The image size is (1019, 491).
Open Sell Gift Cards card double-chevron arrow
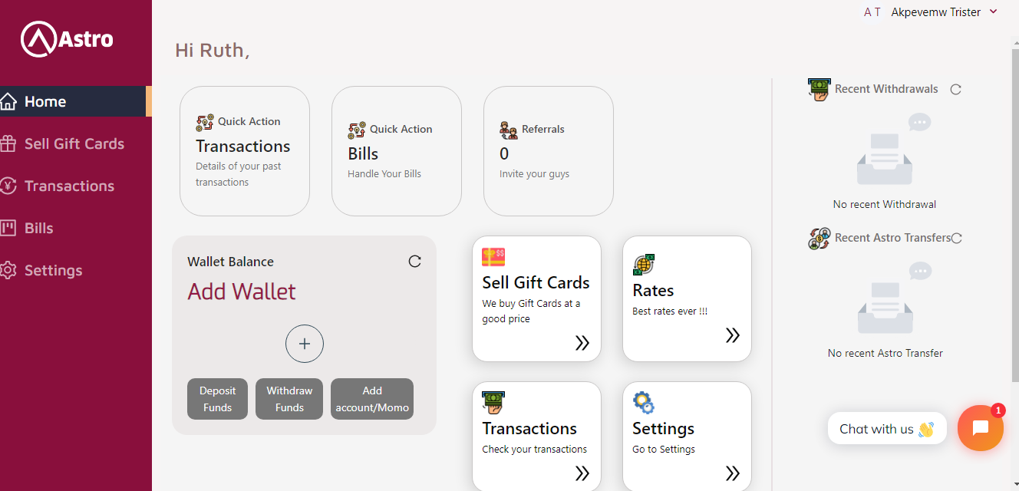(x=582, y=343)
